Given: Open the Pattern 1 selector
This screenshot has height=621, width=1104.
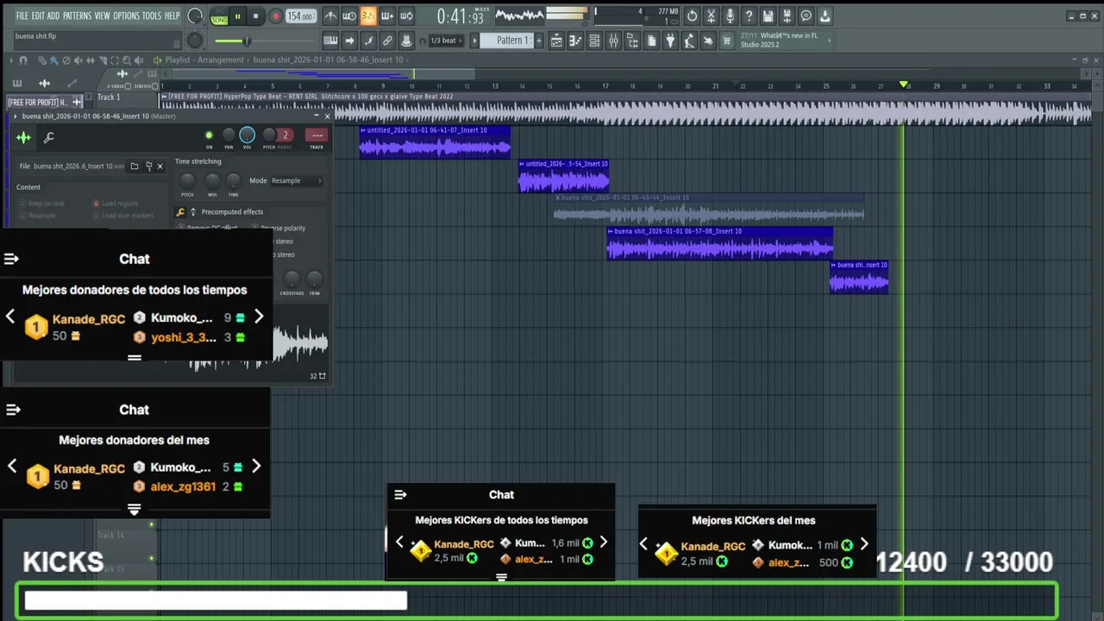Looking at the screenshot, I should click(507, 41).
